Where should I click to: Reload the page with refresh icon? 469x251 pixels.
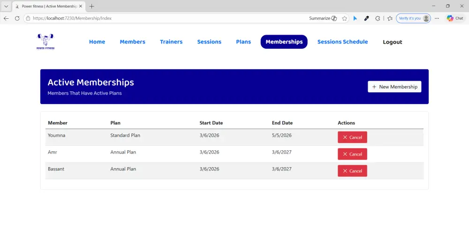pyautogui.click(x=17, y=18)
